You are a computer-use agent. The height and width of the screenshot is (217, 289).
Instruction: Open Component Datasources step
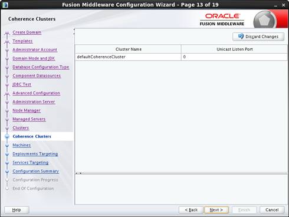pyautogui.click(x=37, y=75)
